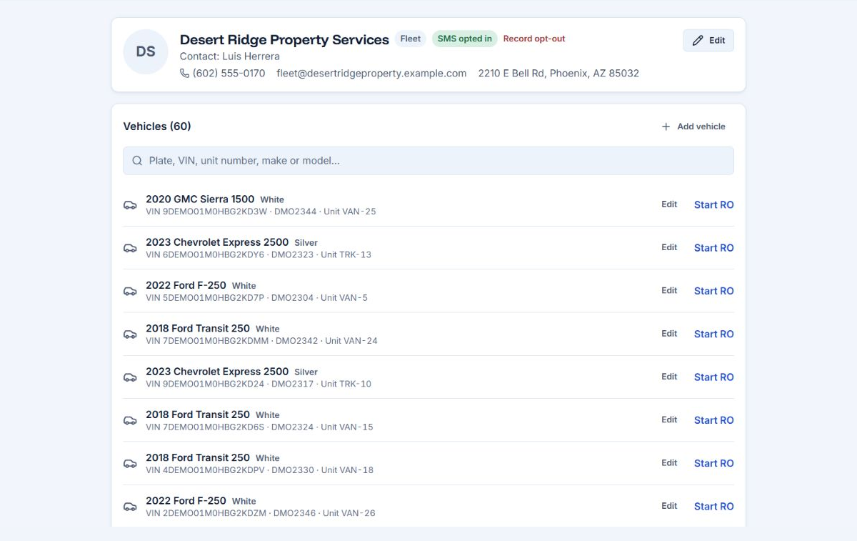The image size is (857, 541).
Task: Start RO for 2020 GMC Sierra 1500
Action: pyautogui.click(x=714, y=204)
